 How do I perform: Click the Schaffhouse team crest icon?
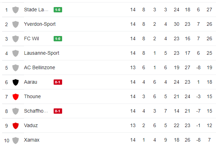(x=15, y=111)
